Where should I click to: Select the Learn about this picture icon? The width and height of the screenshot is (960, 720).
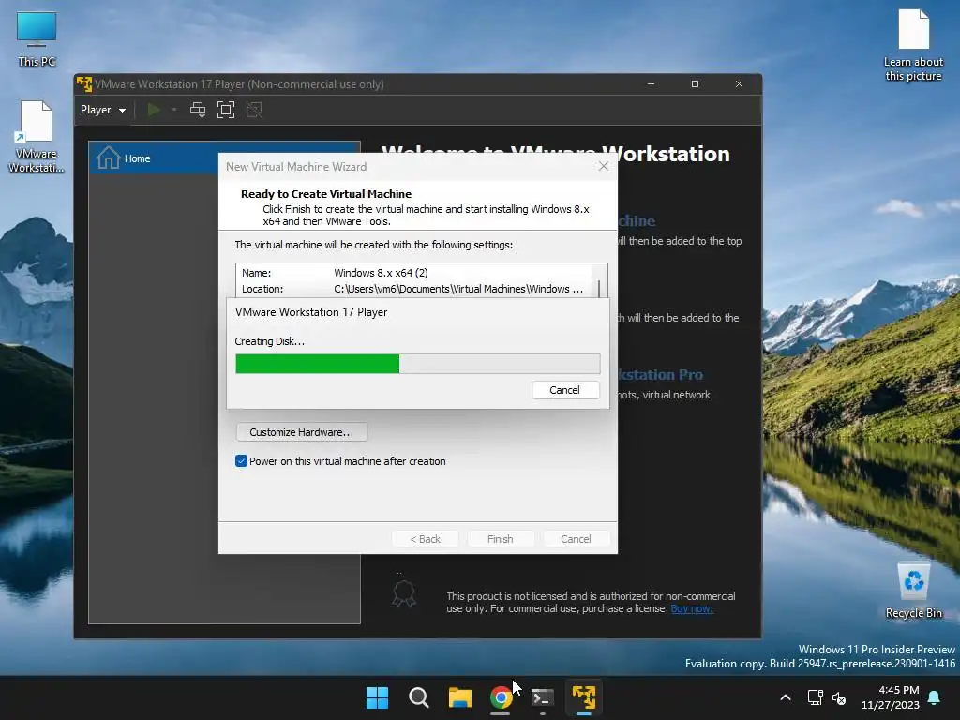point(913,44)
